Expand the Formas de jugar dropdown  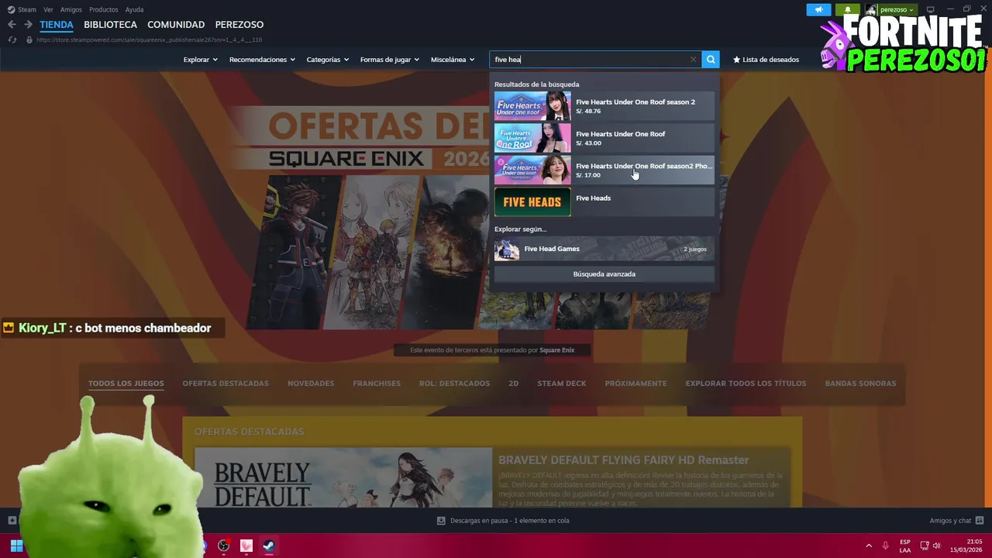(x=390, y=60)
